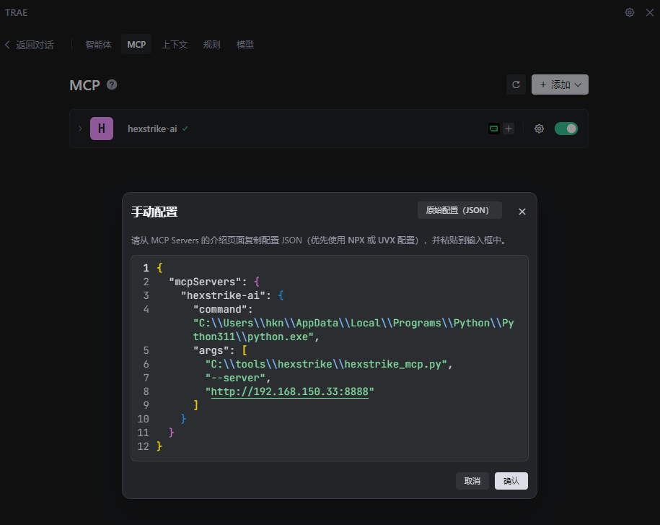Click the help question mark beside MCP
The width and height of the screenshot is (660, 525).
click(112, 84)
